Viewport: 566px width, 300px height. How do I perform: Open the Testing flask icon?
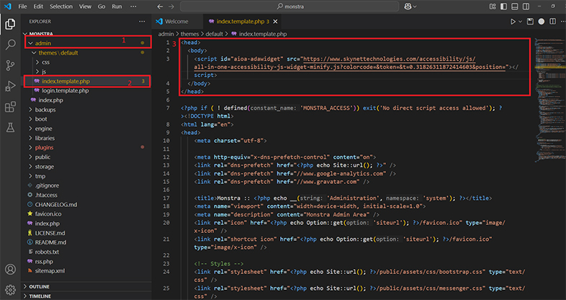(x=10, y=127)
